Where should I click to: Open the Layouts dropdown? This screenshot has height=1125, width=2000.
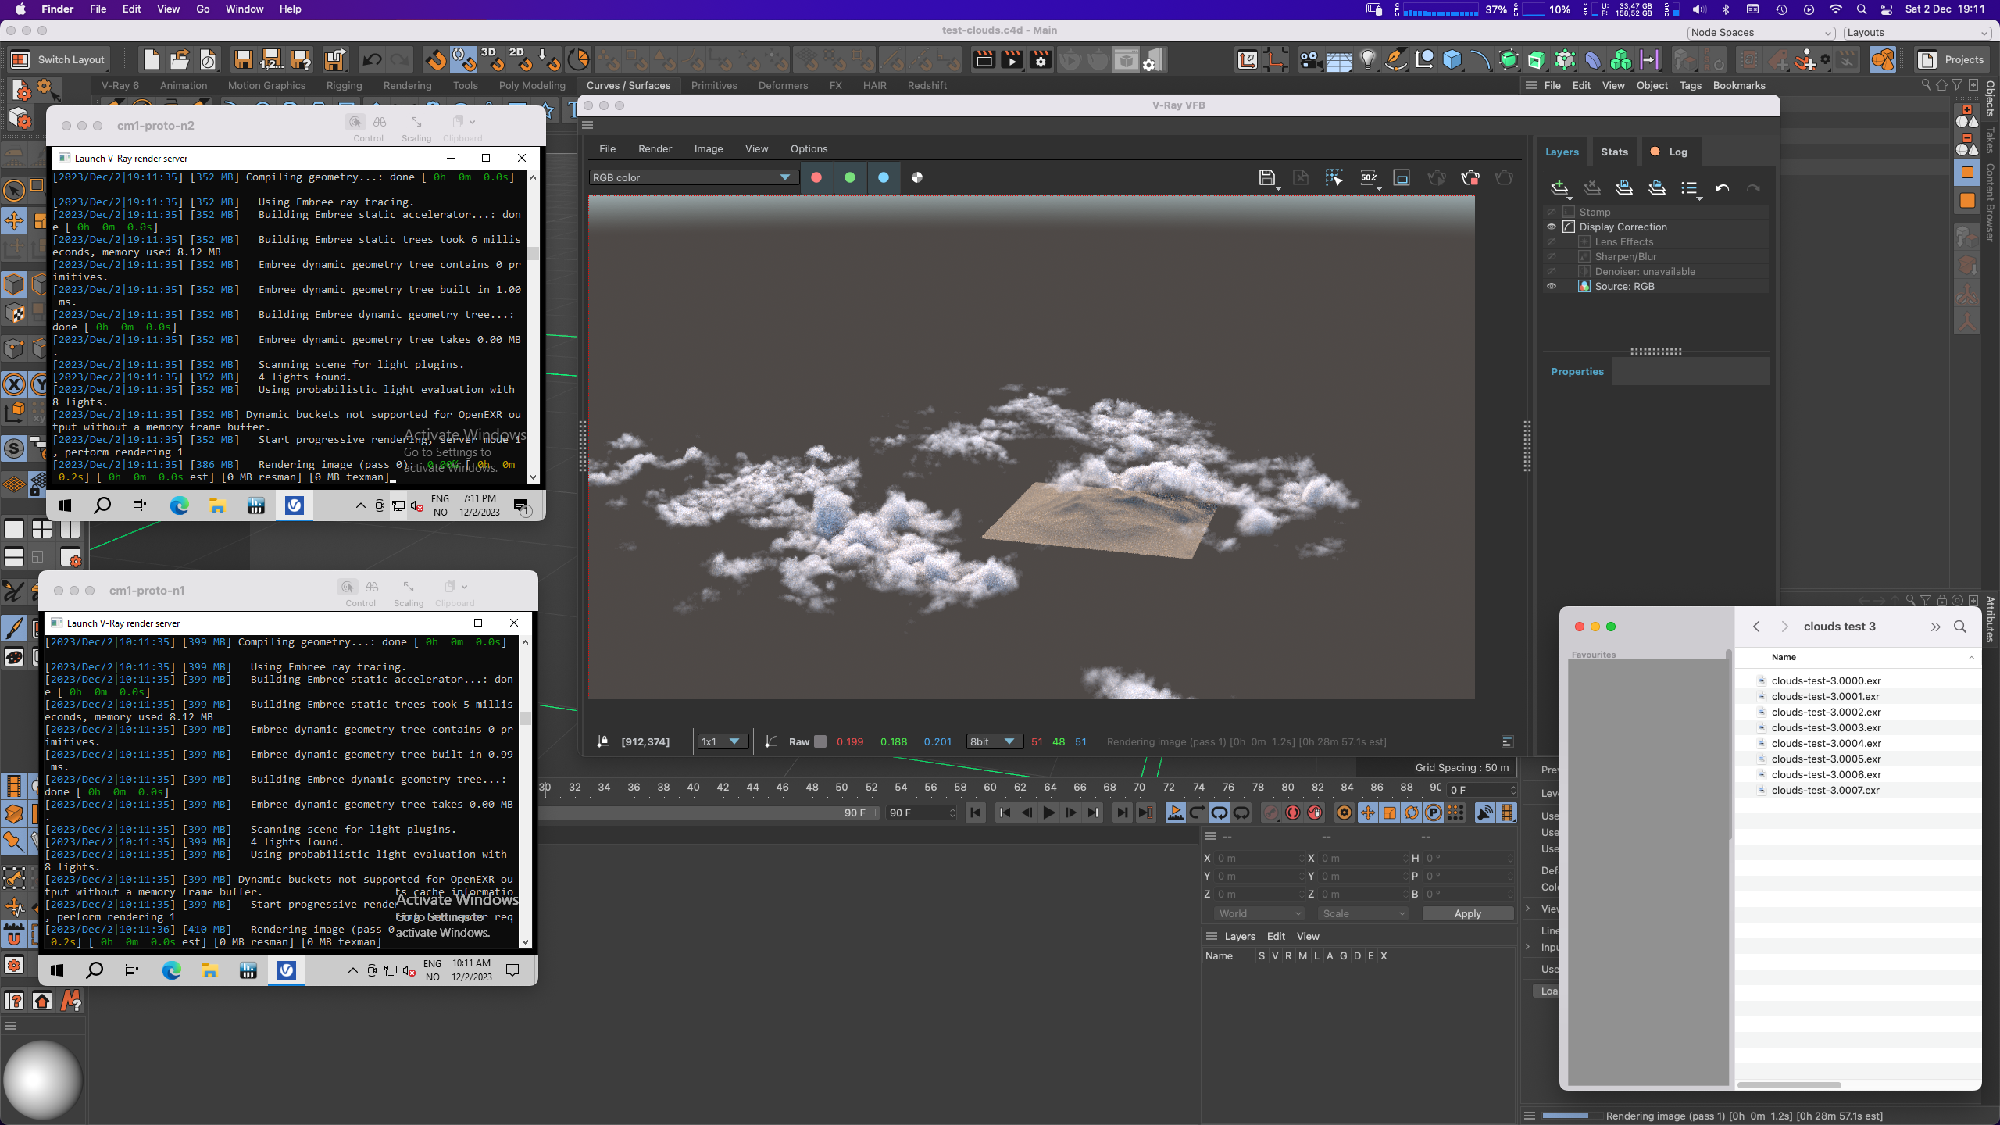coord(1916,33)
